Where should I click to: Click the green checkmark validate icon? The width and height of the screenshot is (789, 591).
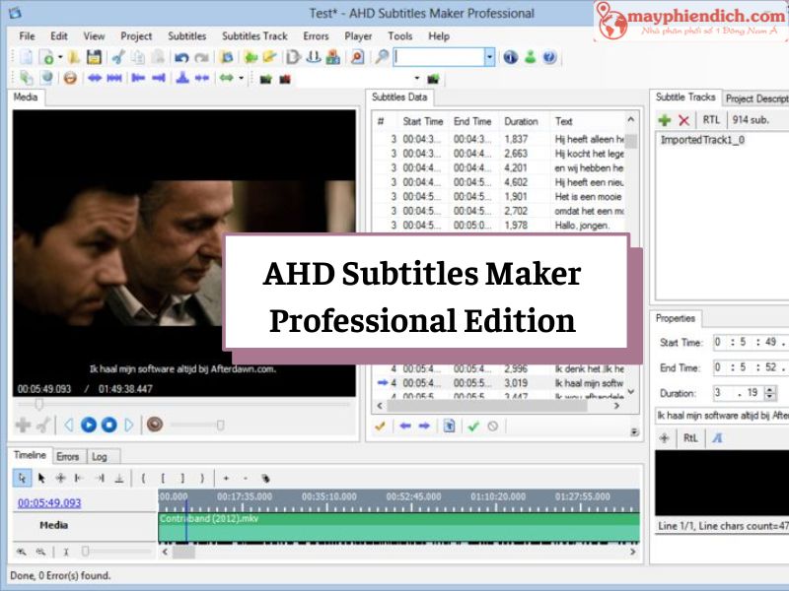473,426
